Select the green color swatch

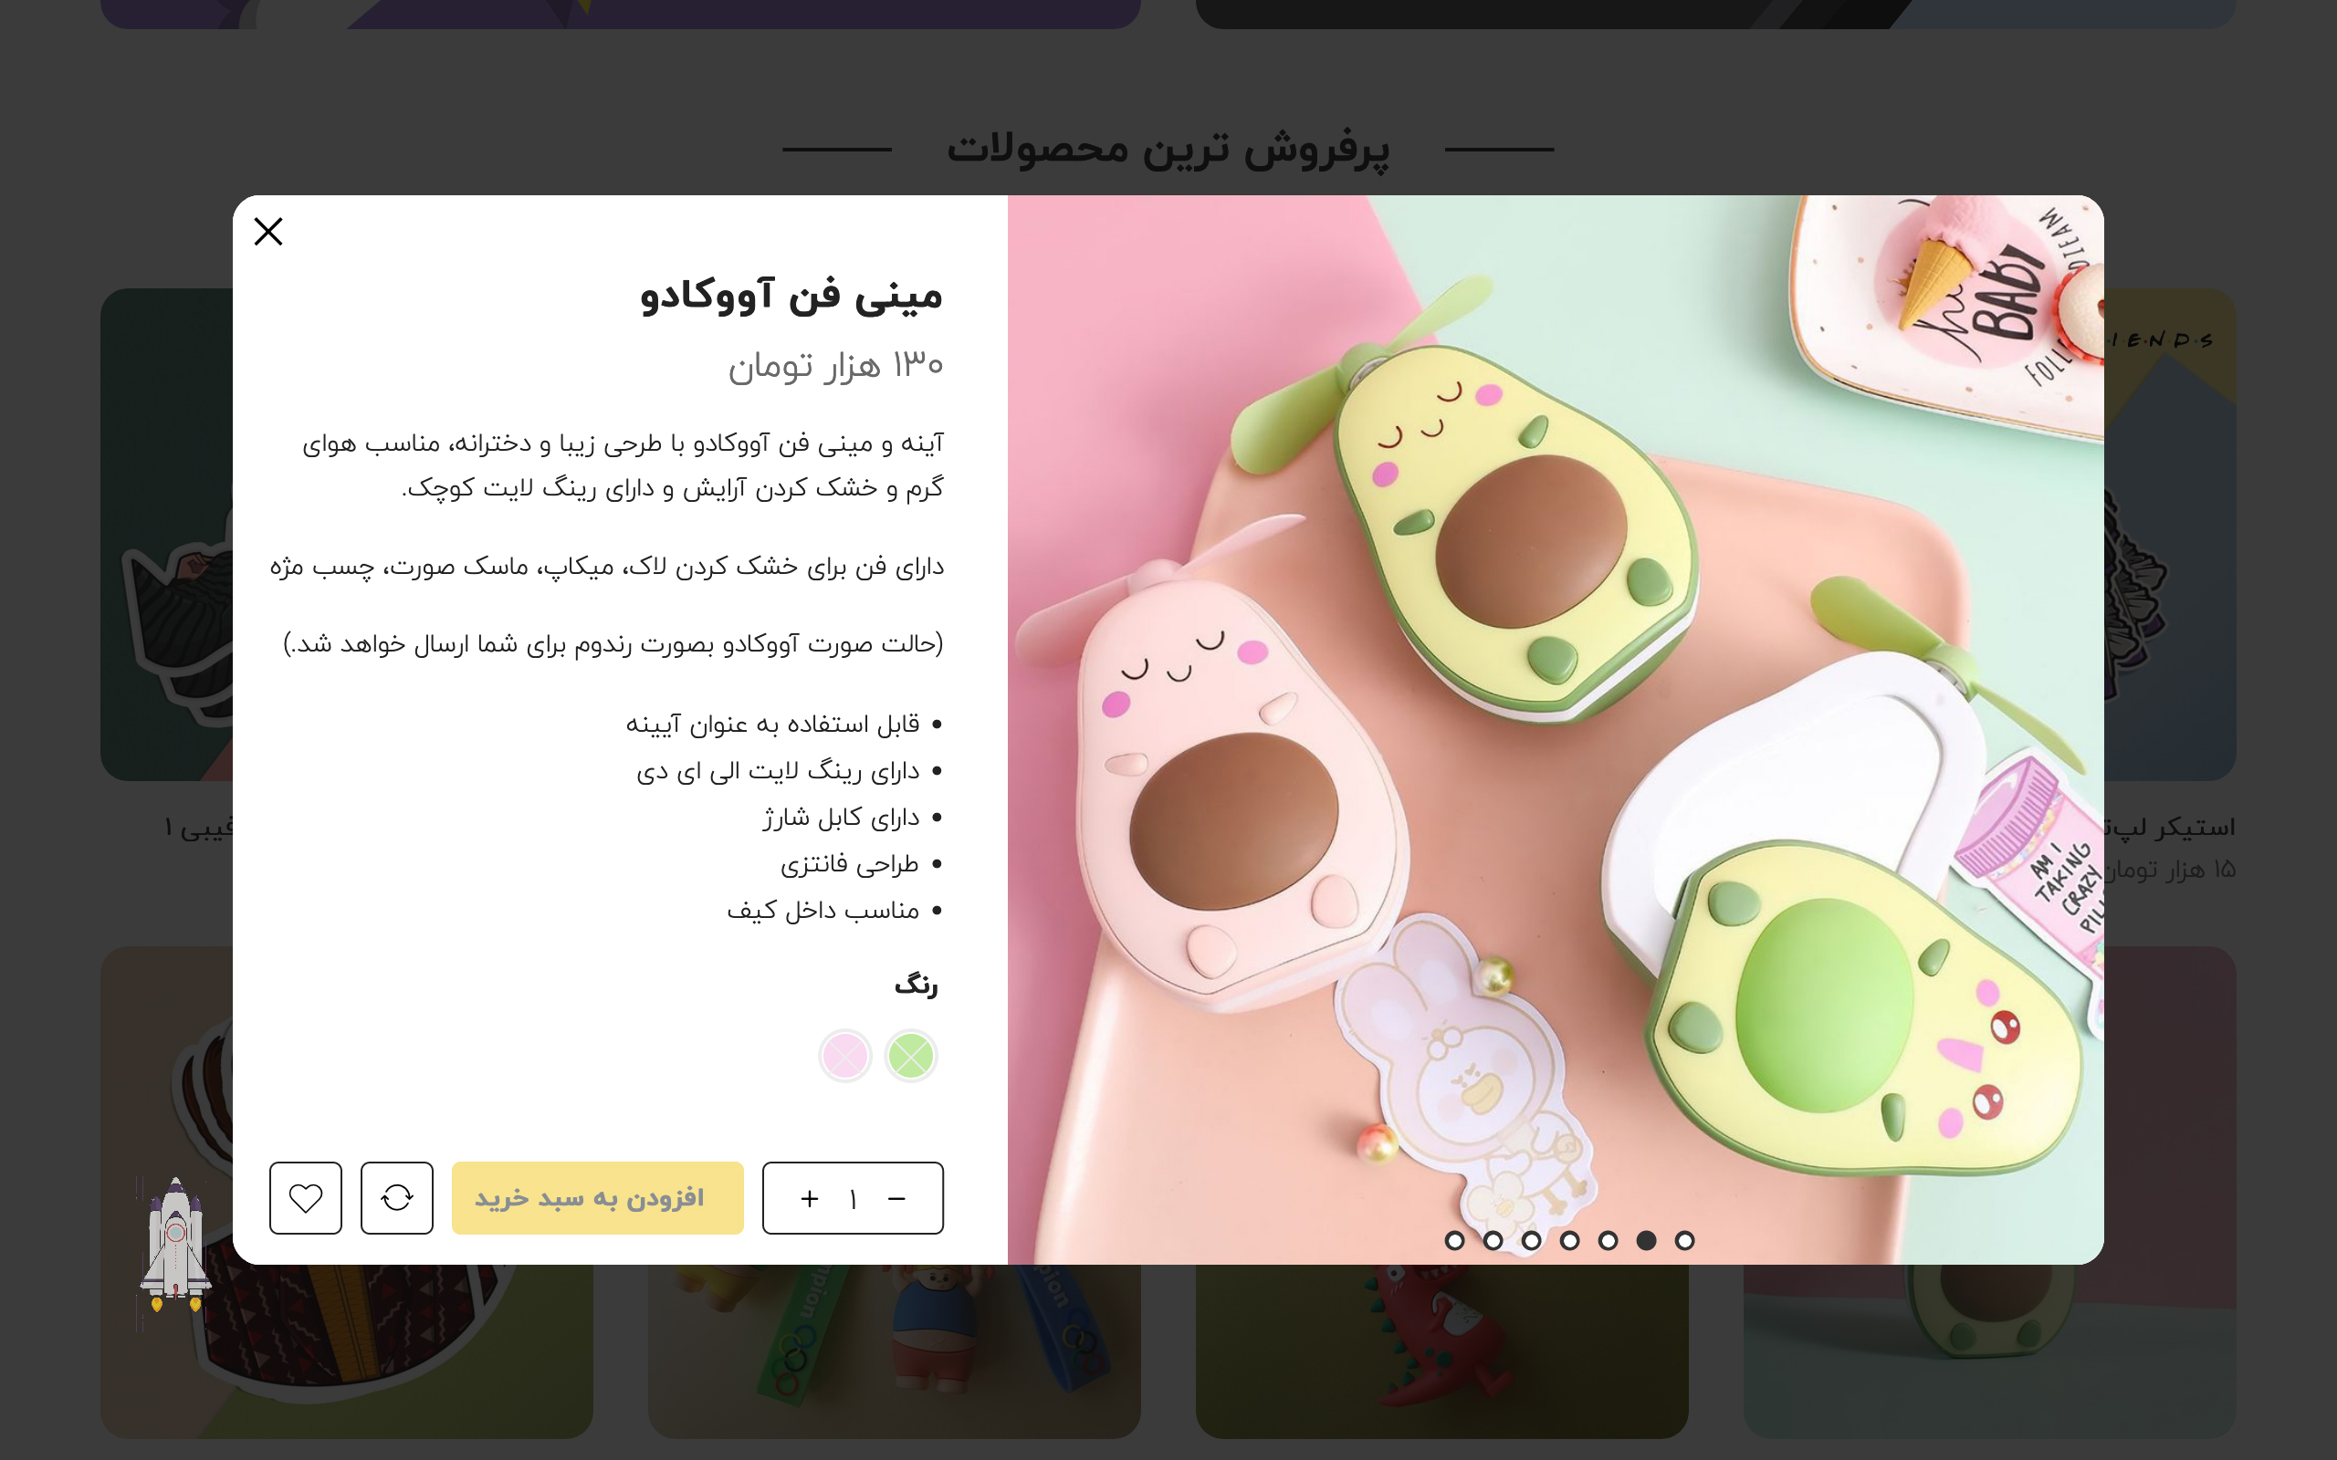pos(911,1056)
